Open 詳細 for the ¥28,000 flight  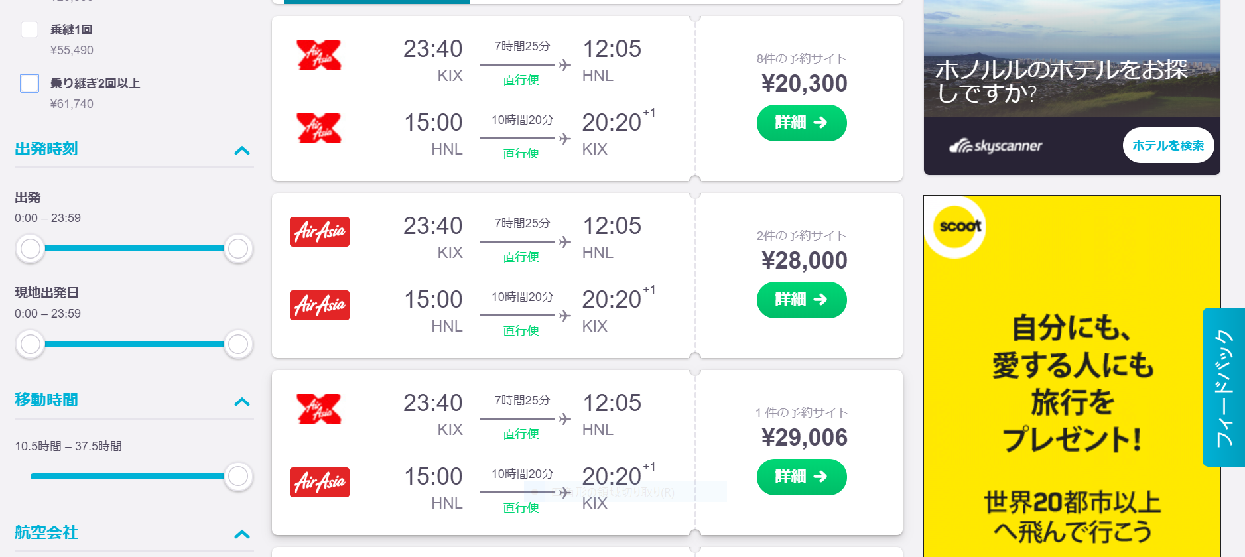pos(801,300)
